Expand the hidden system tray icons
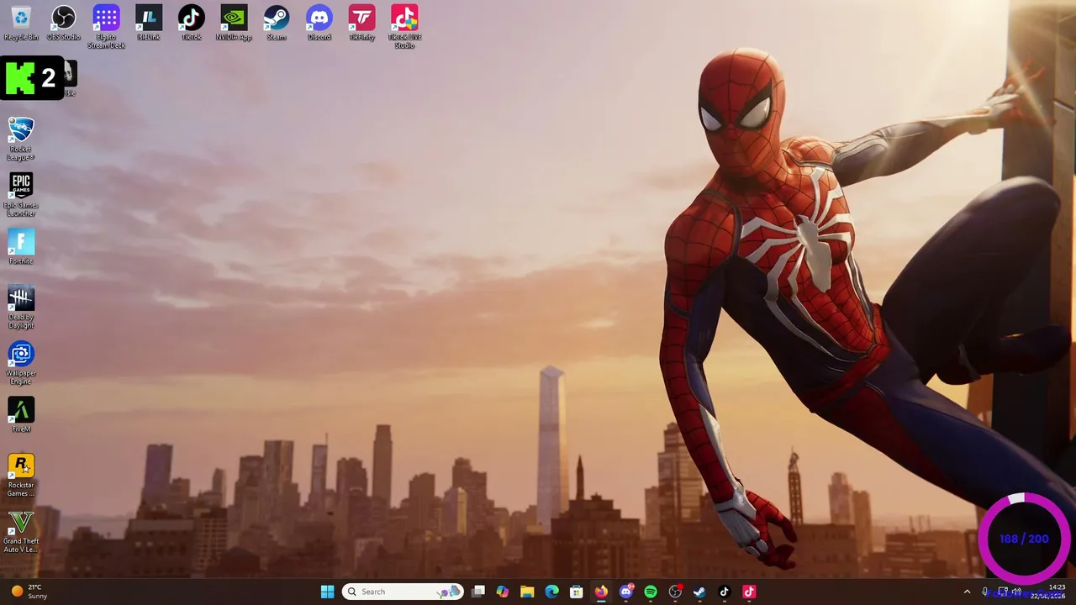1076x605 pixels. click(x=967, y=592)
